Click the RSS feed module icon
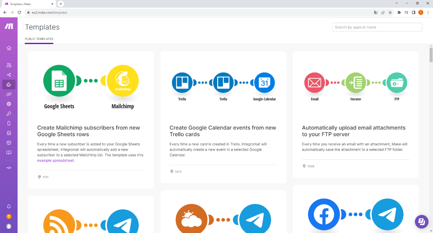433x233 pixels. (x=59, y=221)
